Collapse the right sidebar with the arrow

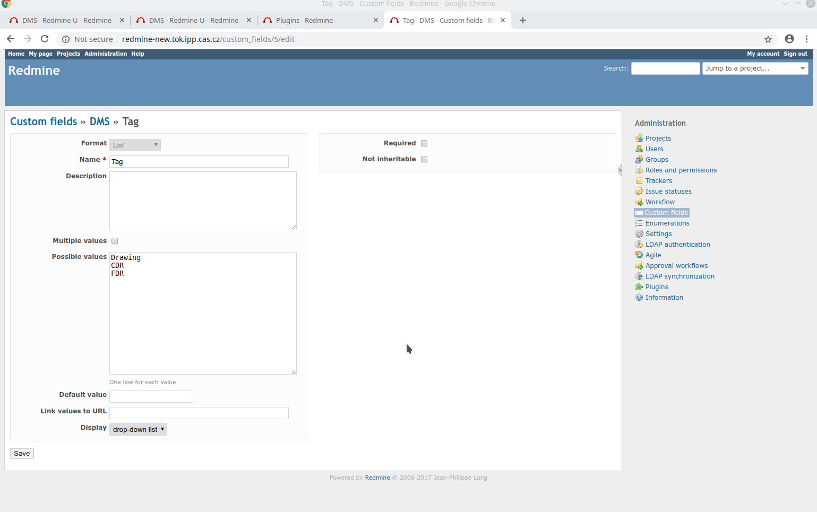click(620, 170)
